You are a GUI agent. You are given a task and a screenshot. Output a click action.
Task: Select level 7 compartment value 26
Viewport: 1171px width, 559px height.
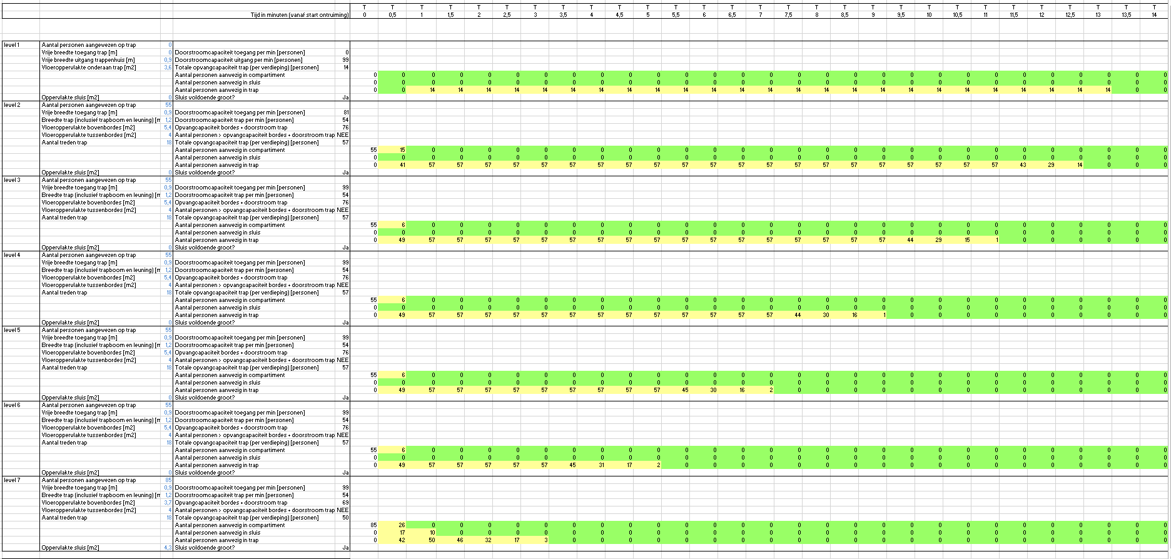tap(402, 525)
